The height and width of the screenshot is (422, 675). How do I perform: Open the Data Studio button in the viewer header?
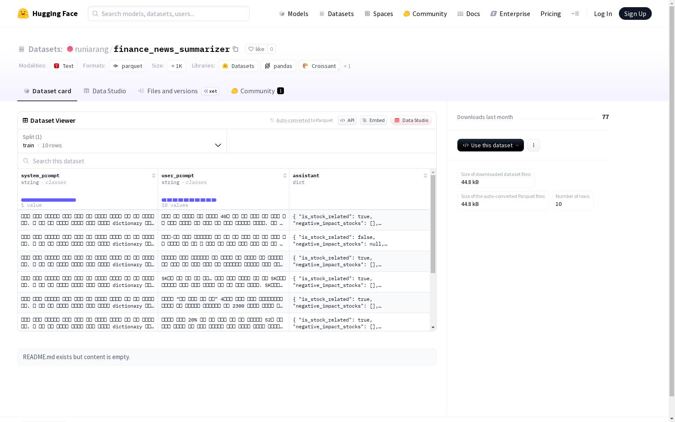click(x=411, y=120)
